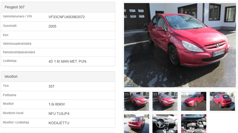The image size is (238, 133).
Task: Click the Rekisteröintipäivämäärä row label
Action: pyautogui.click(x=19, y=52)
